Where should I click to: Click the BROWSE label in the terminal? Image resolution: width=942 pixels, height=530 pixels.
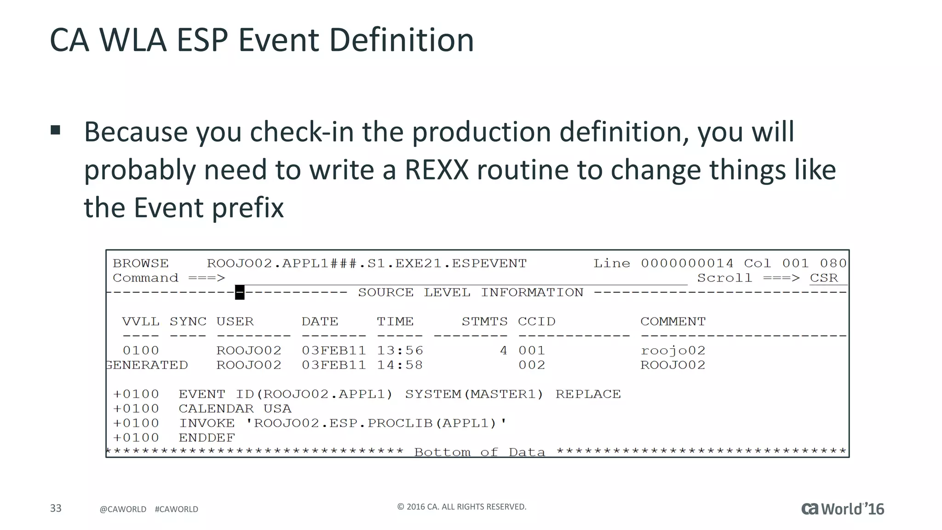(141, 264)
